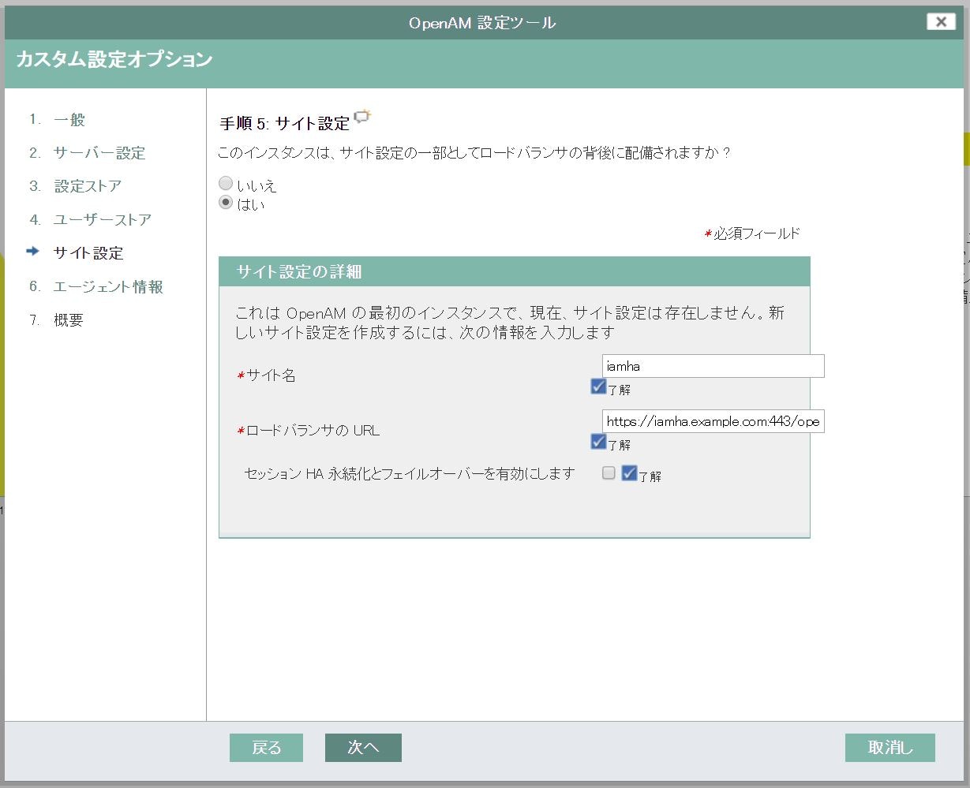The width and height of the screenshot is (970, 788).
Task: Click the サイト設定の詳細 panel header
Action: (515, 271)
